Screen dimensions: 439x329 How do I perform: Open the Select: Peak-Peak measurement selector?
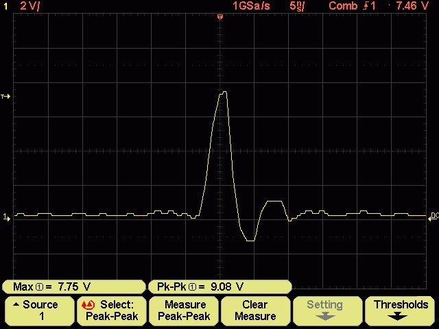(x=112, y=310)
